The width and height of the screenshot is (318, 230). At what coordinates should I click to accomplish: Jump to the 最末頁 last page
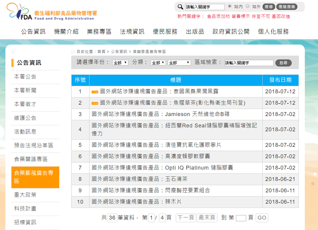[207, 218]
